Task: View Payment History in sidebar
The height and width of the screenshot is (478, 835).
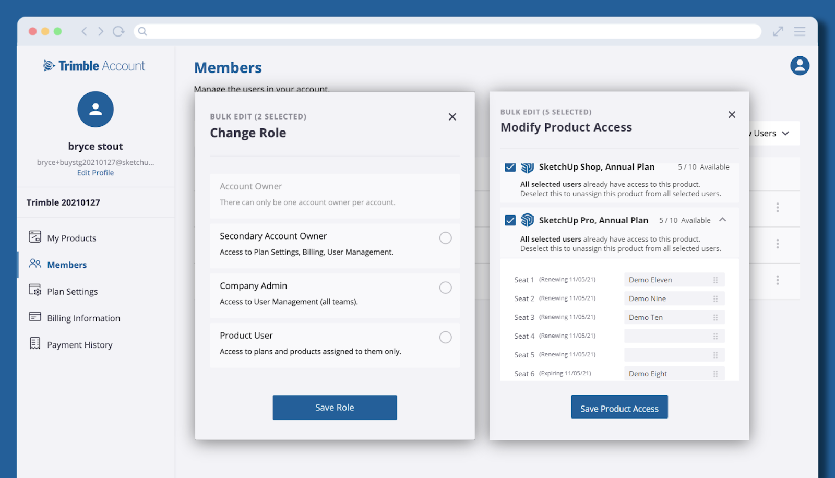Action: (x=80, y=344)
